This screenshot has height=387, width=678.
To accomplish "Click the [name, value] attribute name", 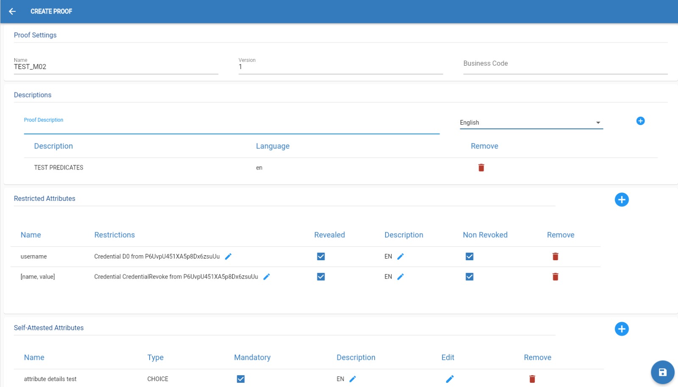I will (x=38, y=277).
